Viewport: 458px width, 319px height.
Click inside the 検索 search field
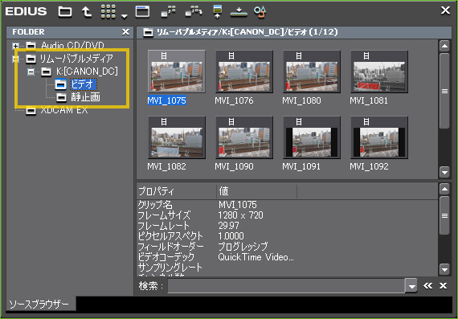point(286,286)
